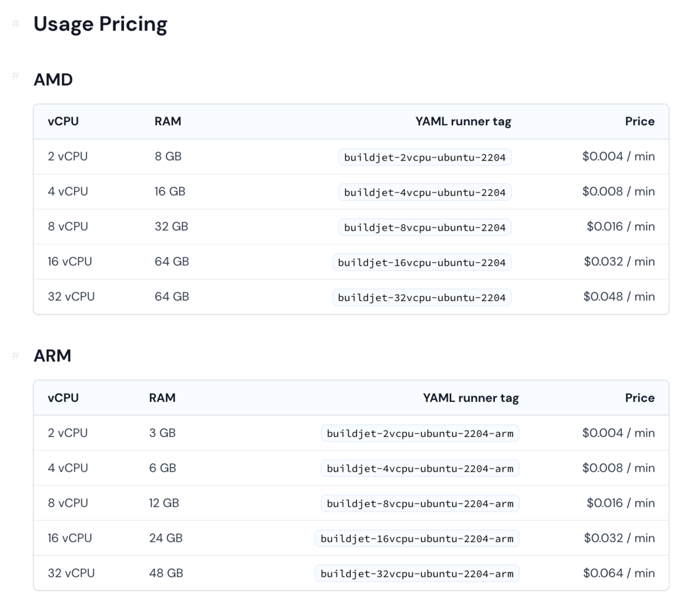The width and height of the screenshot is (689, 605).
Task: Click $0.008 / min in the AMD table
Action: coord(618,191)
